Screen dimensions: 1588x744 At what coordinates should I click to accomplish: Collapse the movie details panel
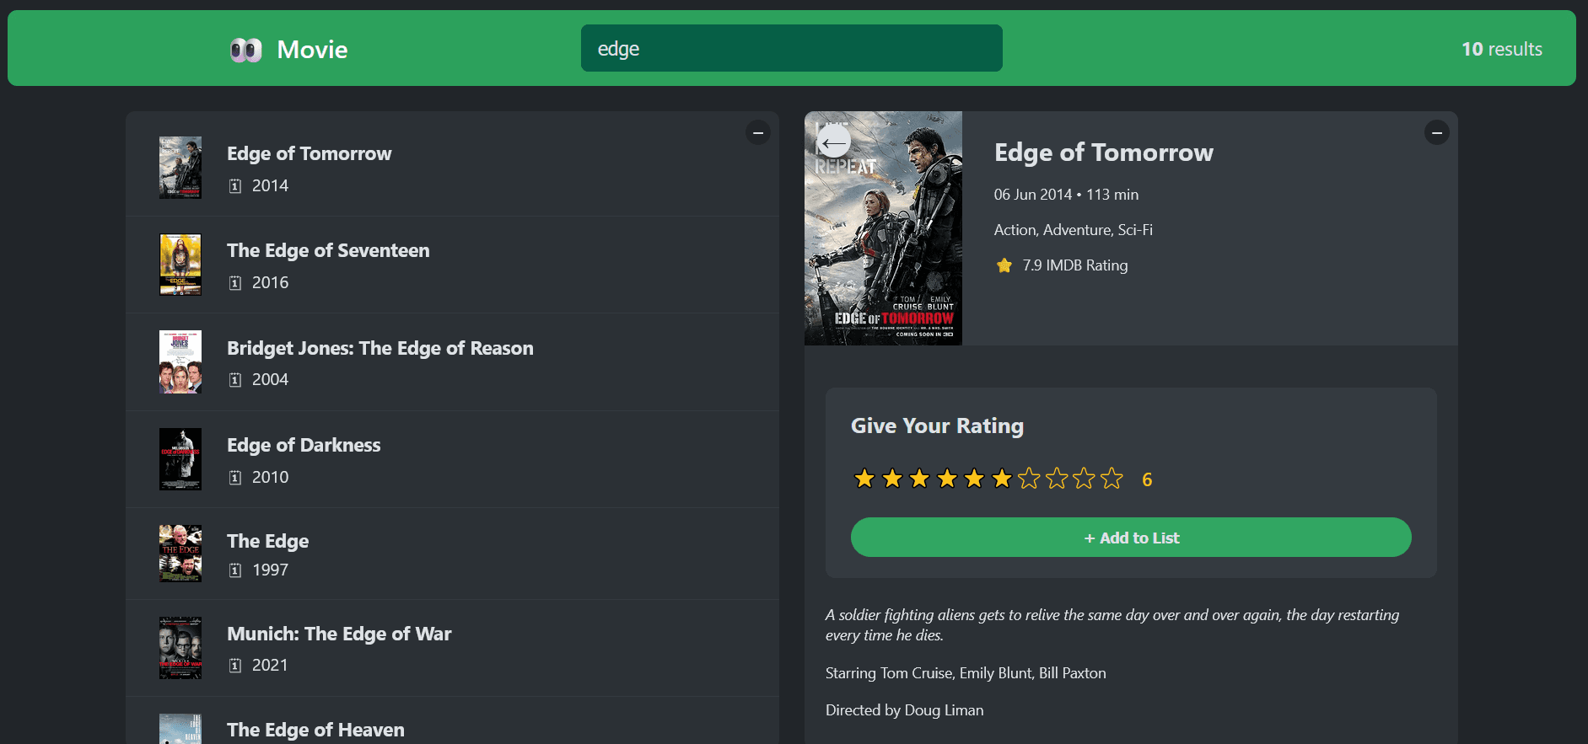tap(1437, 132)
